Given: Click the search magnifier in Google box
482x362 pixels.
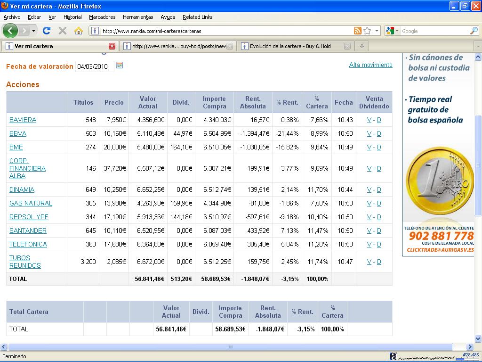Looking at the screenshot, I should coord(474,31).
